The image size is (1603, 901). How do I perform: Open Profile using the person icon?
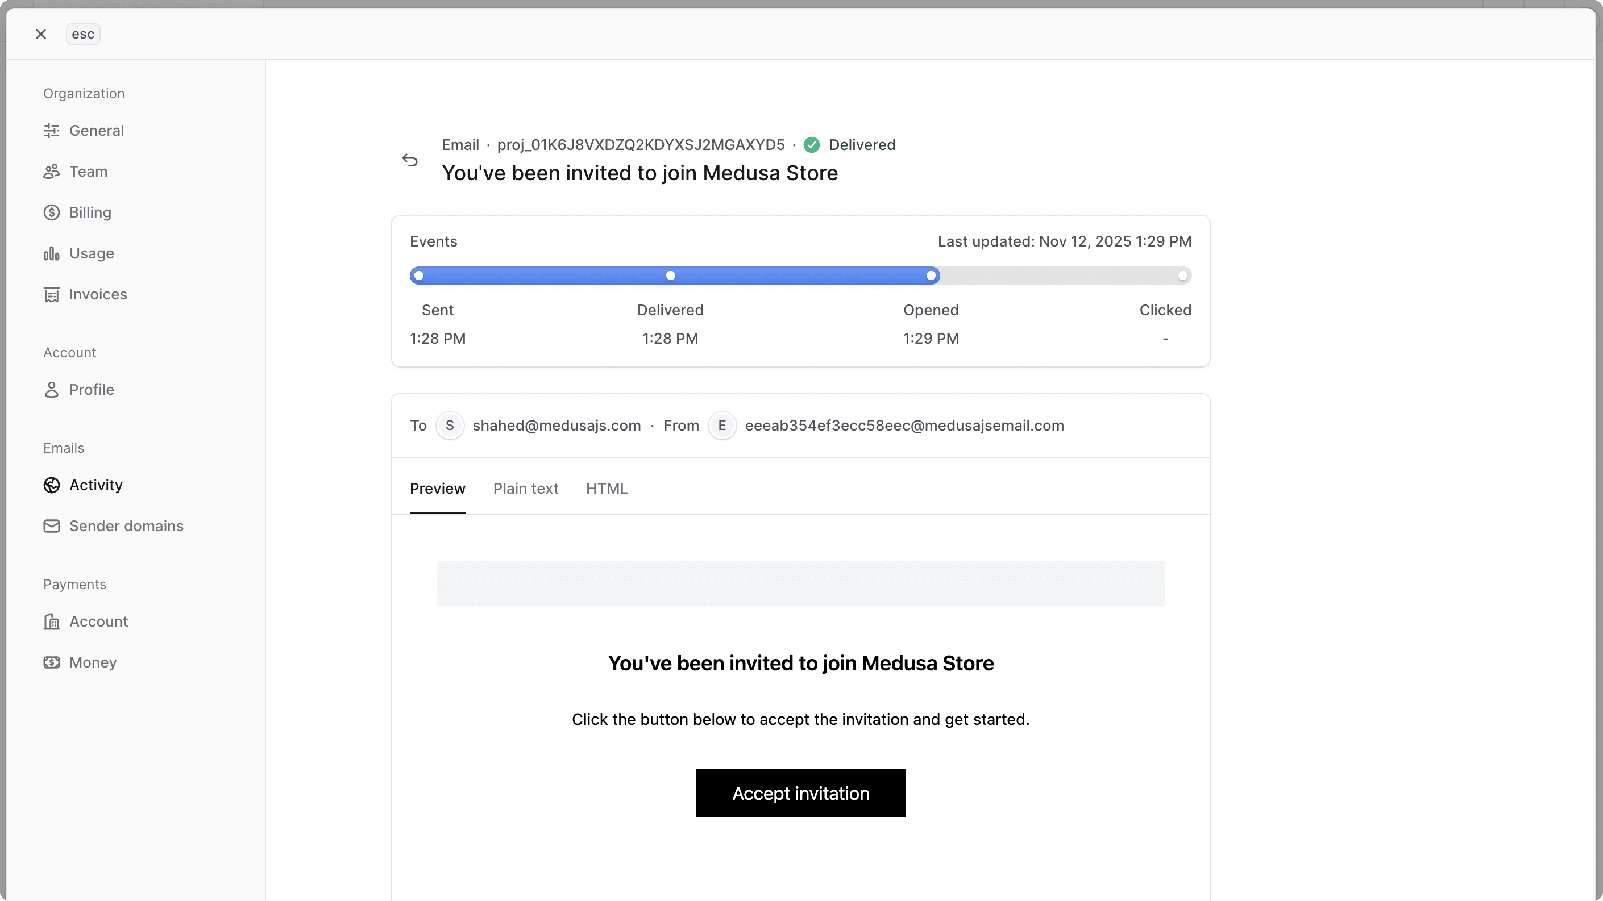click(x=52, y=389)
